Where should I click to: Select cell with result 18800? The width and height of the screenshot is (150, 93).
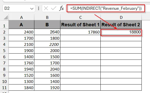121,32
